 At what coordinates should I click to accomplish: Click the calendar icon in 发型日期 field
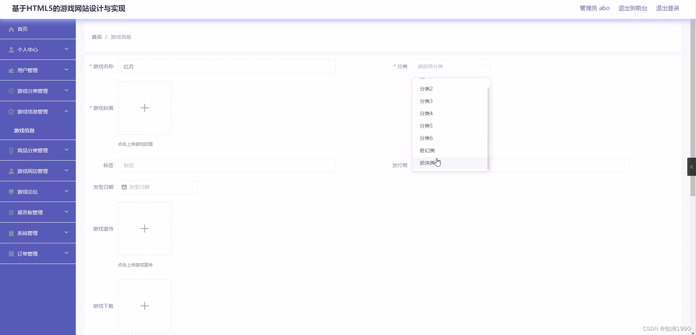point(124,187)
